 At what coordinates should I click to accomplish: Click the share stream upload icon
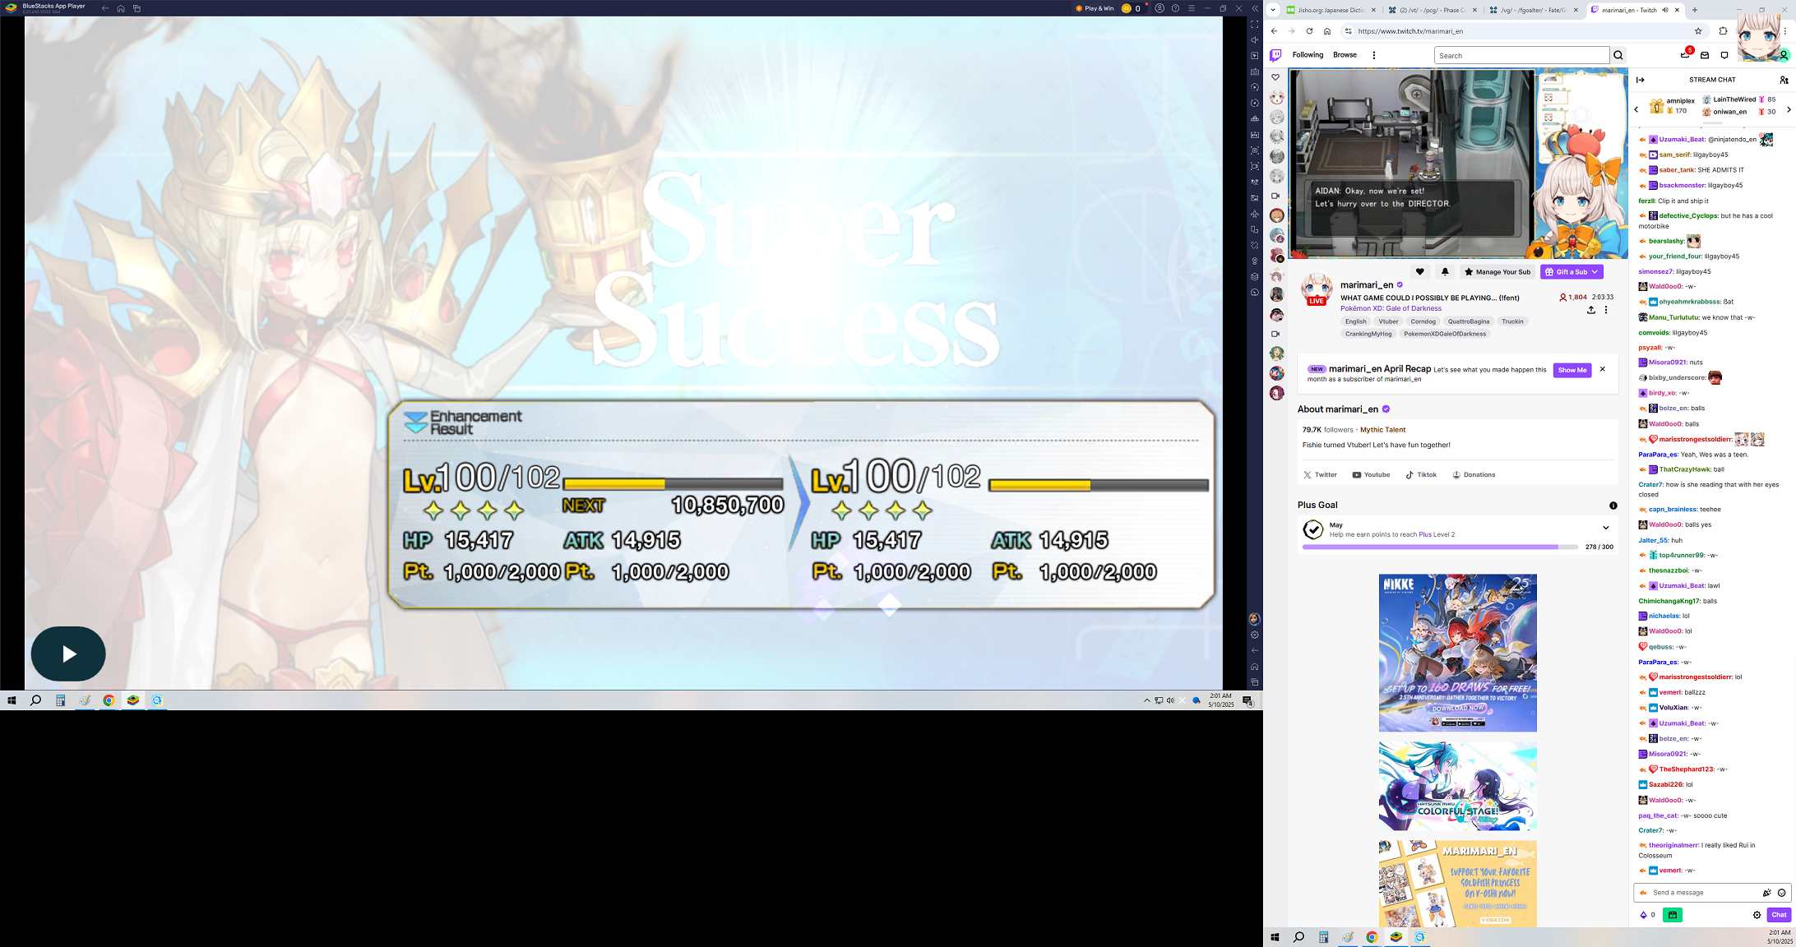pos(1590,310)
